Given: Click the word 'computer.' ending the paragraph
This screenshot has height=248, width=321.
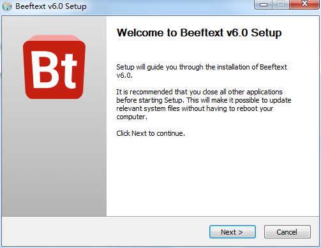Looking at the screenshot, I should point(131,117).
